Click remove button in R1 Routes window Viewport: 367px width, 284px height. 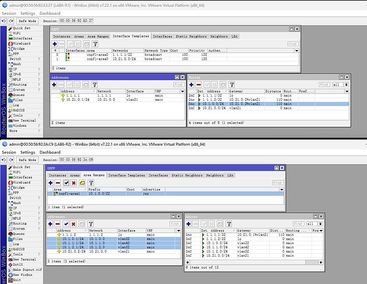click(199, 85)
